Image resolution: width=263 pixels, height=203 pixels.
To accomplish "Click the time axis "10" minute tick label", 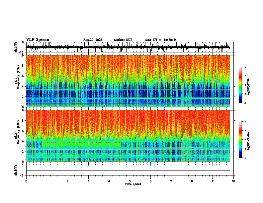I will click(233, 181).
